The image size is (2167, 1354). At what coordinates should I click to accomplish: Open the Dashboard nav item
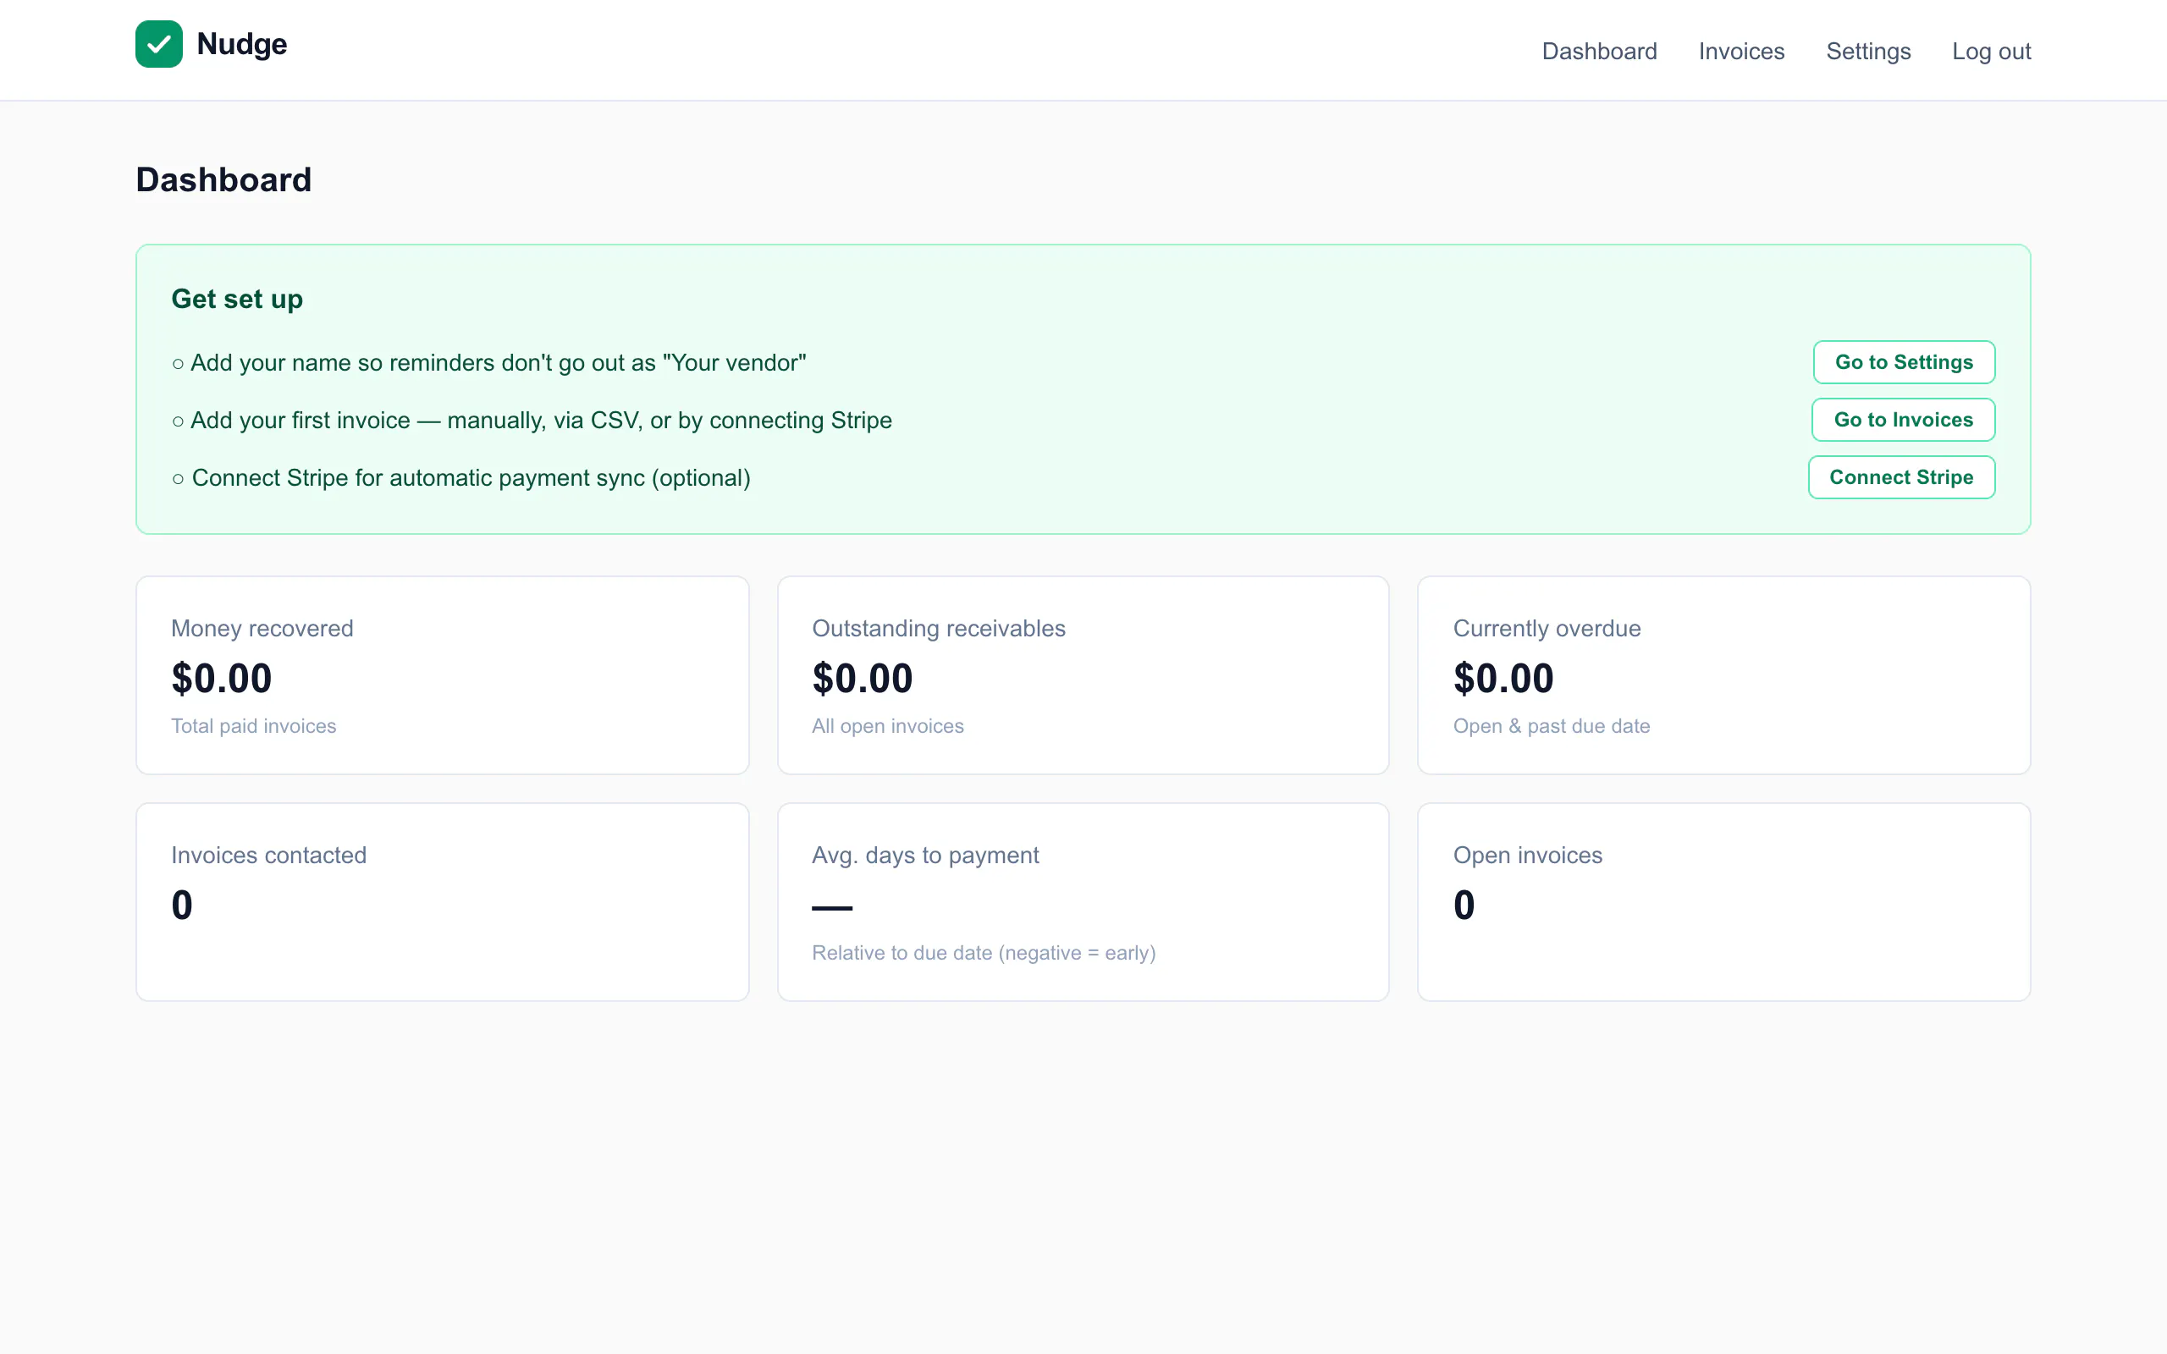point(1599,51)
